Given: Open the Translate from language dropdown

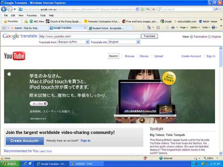Looking at the screenshot, I should [73, 42].
